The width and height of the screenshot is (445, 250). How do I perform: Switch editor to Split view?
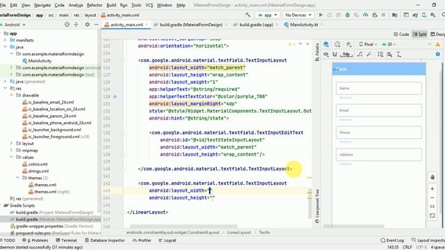point(419,34)
